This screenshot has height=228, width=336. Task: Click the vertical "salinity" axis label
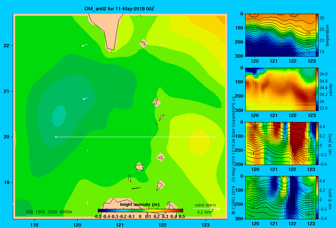pyautogui.click(x=331, y=90)
